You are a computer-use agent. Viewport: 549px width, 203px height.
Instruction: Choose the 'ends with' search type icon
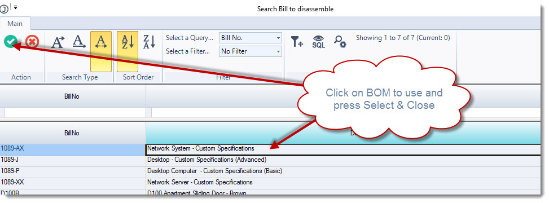[x=79, y=42]
